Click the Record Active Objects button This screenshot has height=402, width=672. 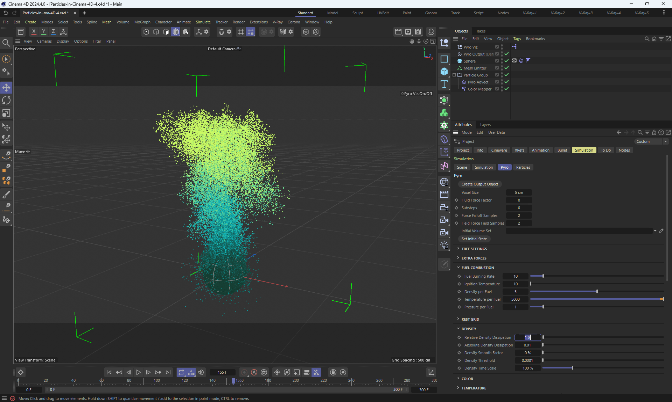pyautogui.click(x=244, y=372)
